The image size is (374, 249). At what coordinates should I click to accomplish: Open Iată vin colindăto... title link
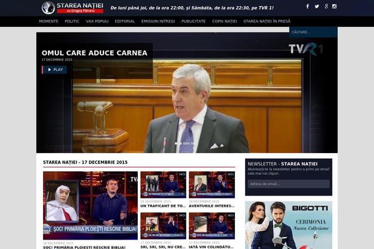(x=211, y=247)
